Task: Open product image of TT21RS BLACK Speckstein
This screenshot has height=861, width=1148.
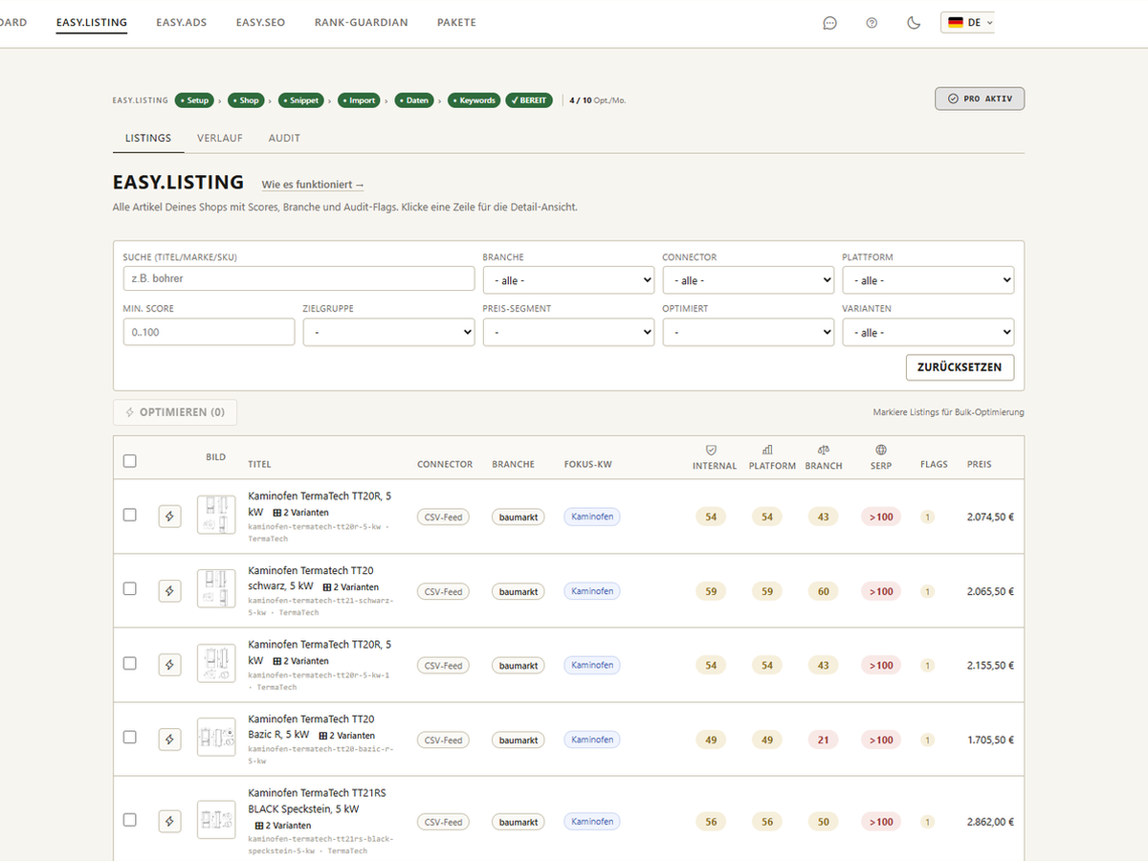Action: click(x=216, y=820)
